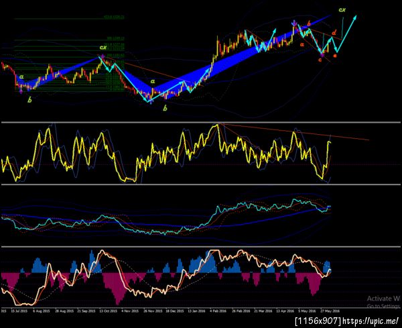Select green 'b' label under July 2015 low
Screen dimensions: 402x328
[x=29, y=100]
